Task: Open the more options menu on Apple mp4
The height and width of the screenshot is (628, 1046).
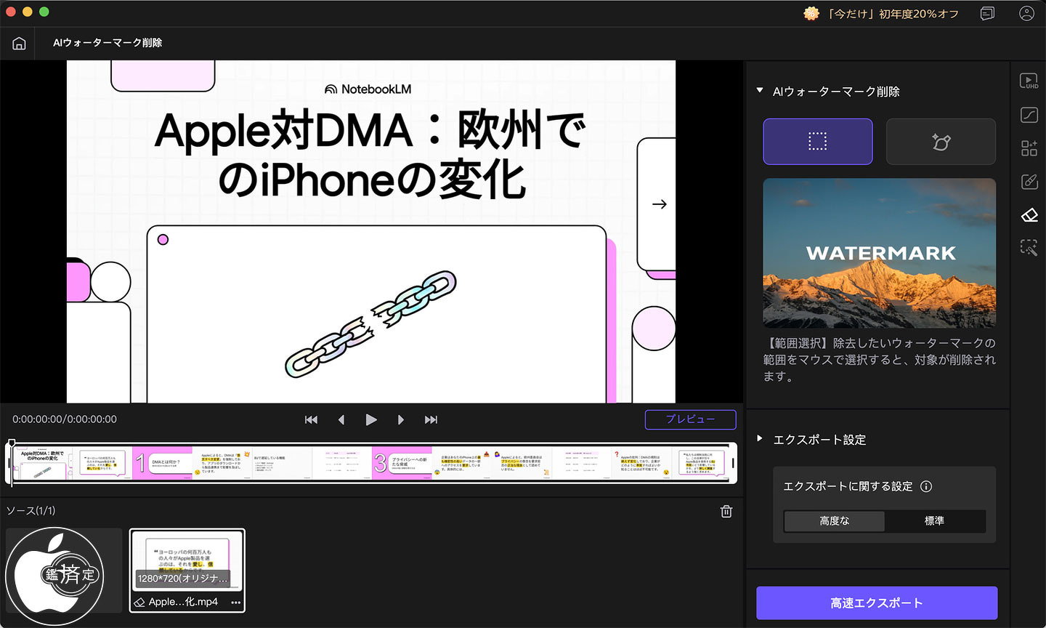Action: click(235, 603)
